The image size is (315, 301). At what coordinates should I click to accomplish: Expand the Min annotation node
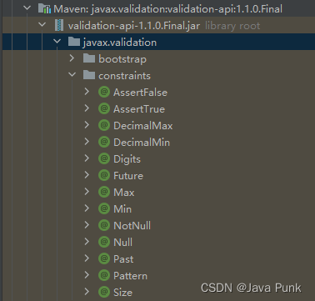[x=87, y=208]
